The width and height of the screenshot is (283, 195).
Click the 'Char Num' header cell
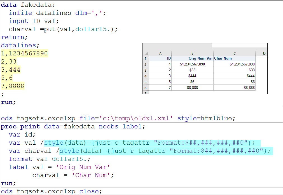[235, 58]
